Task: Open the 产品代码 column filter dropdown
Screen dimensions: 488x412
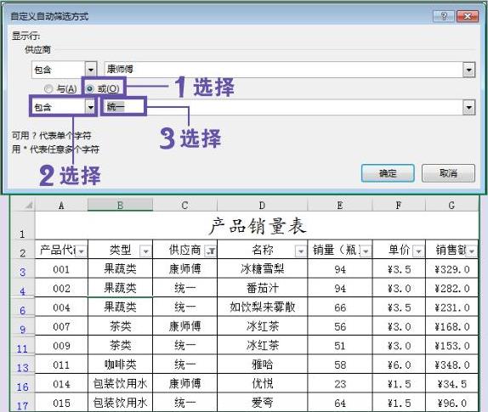Action: coord(82,251)
